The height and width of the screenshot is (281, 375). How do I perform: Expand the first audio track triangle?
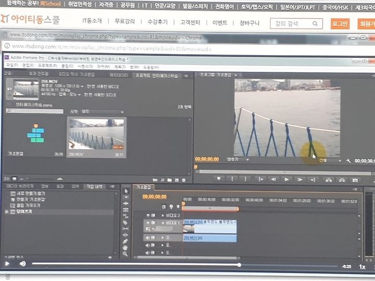(x=162, y=238)
